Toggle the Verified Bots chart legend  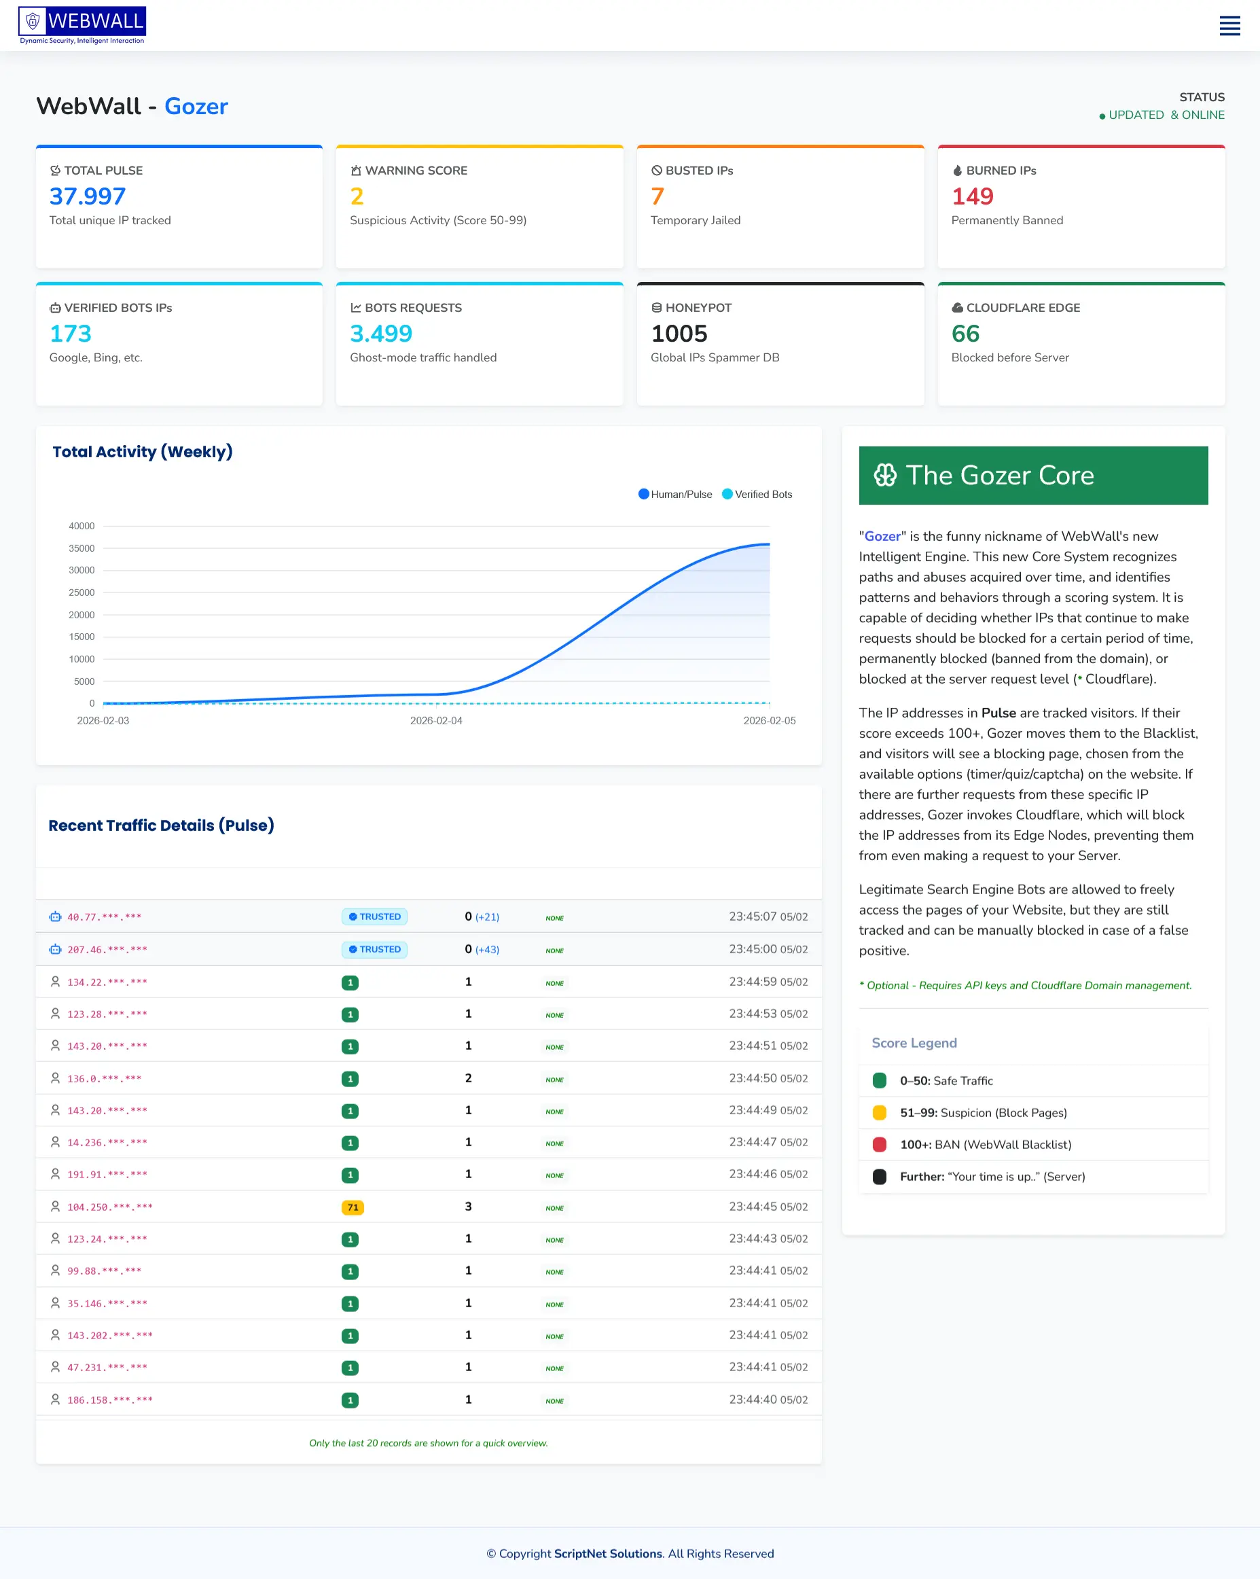click(758, 494)
